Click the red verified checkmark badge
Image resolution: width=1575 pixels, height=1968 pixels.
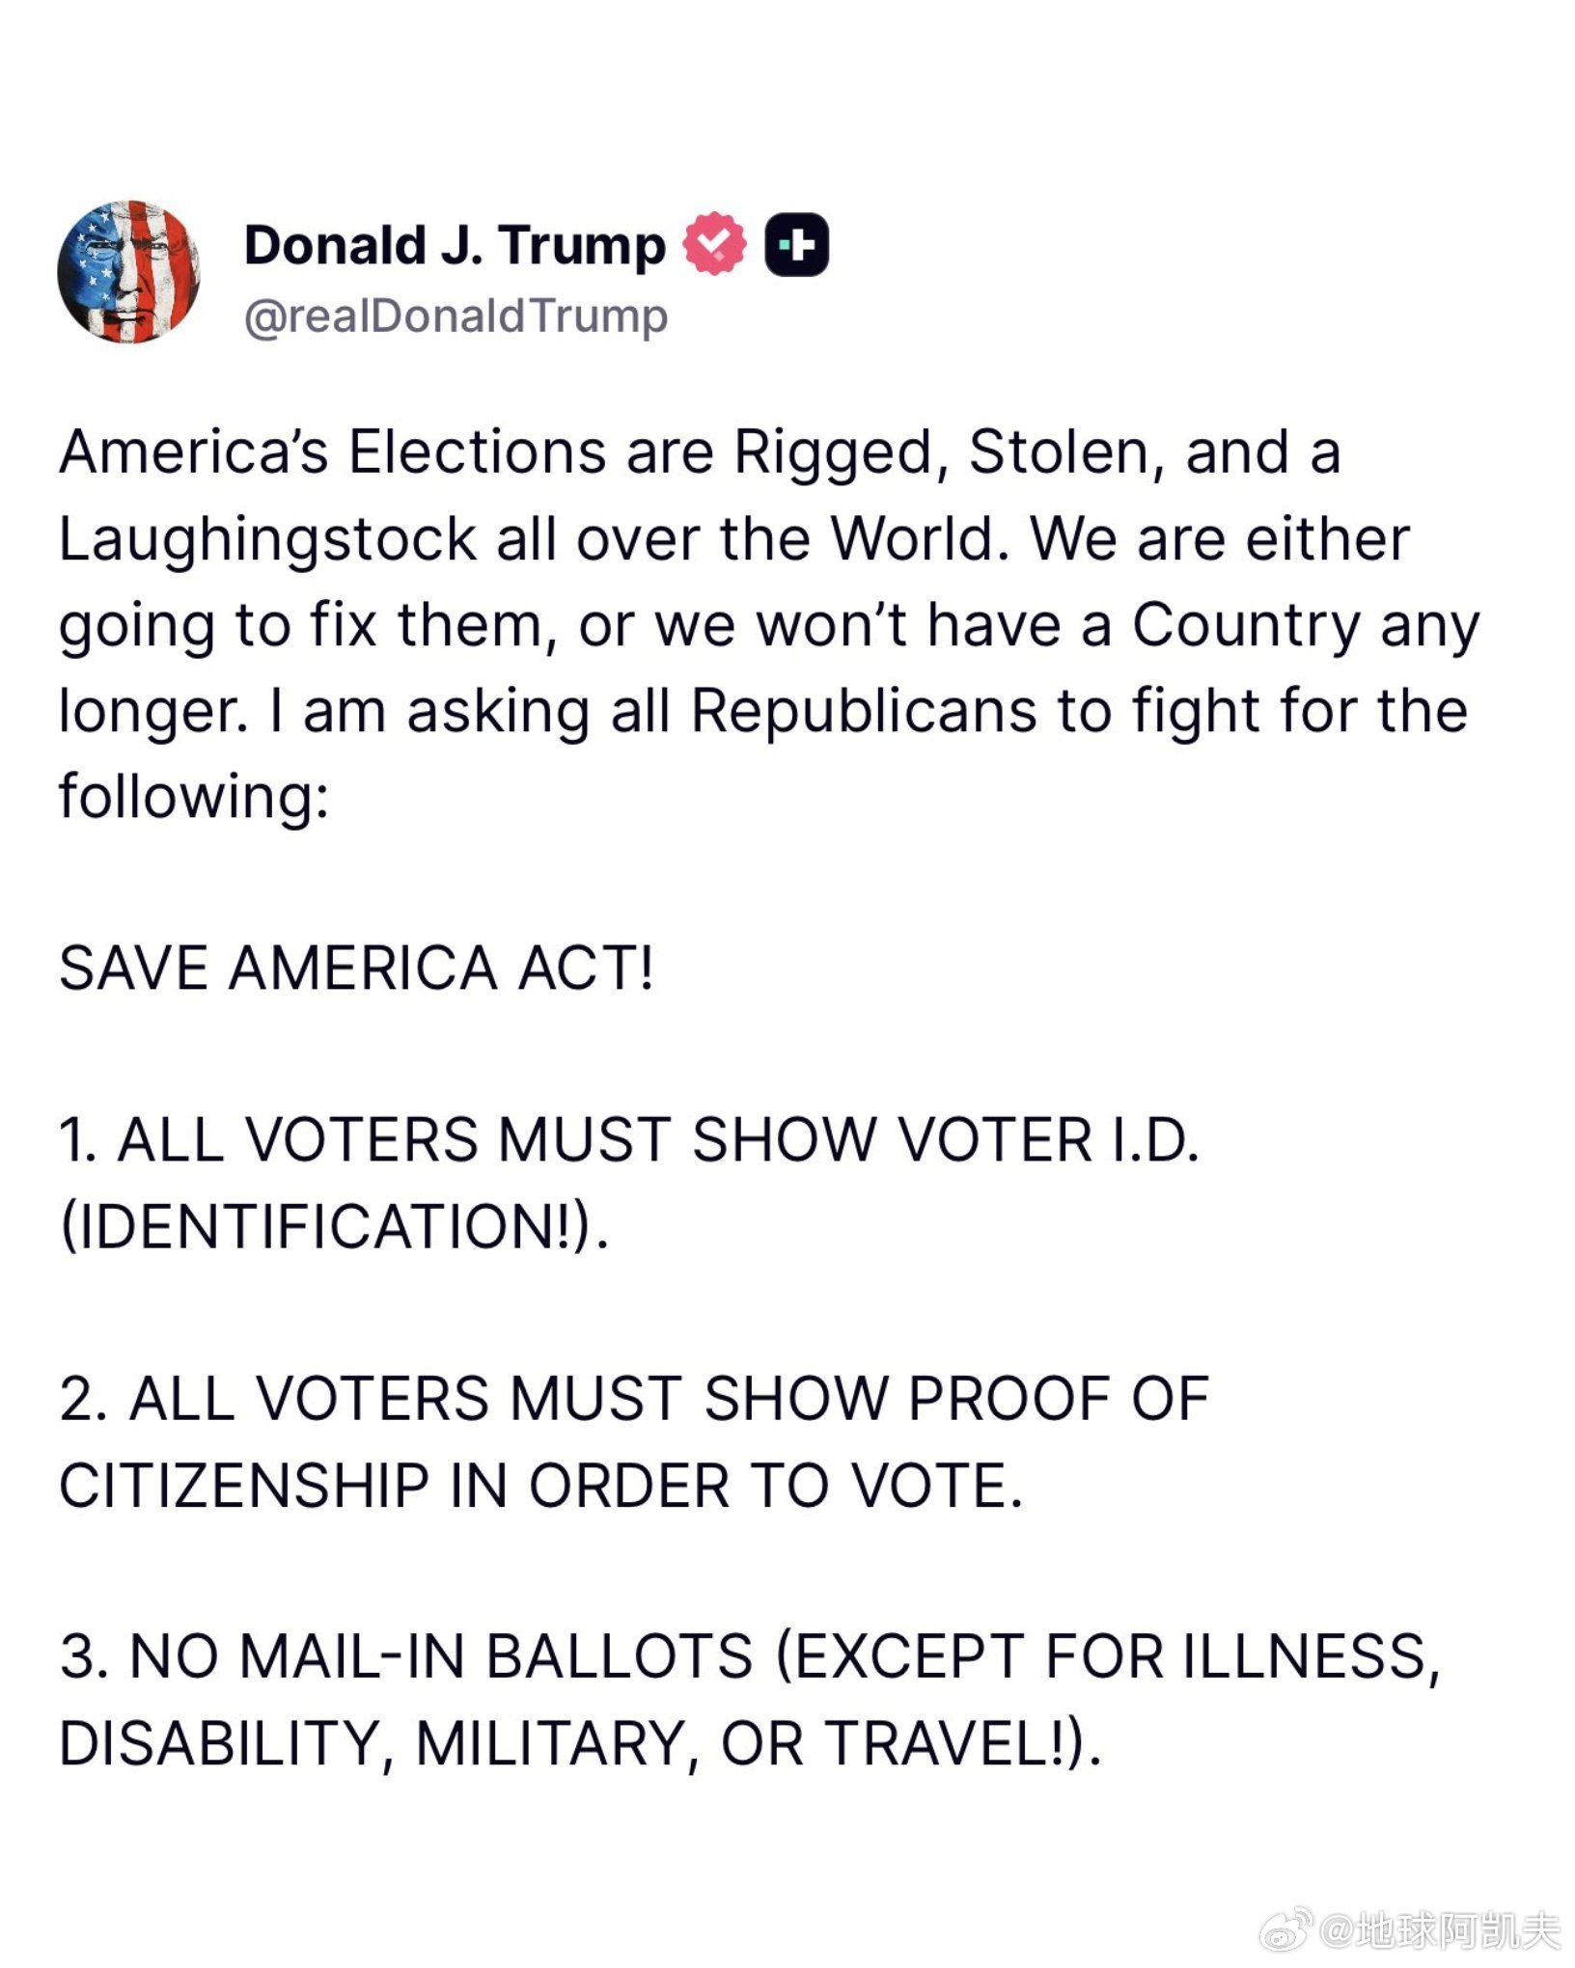pyautogui.click(x=714, y=243)
